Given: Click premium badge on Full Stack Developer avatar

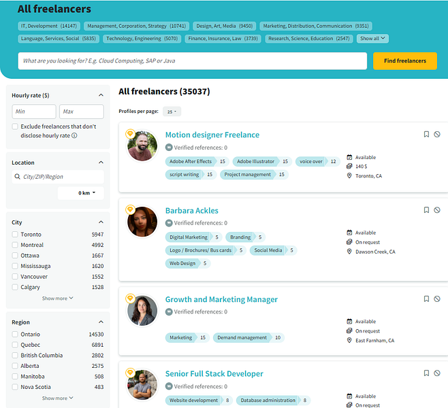Looking at the screenshot, I should click(x=130, y=373).
